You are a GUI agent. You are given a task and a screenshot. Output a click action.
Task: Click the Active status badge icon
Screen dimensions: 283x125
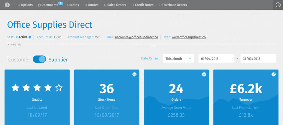click(x=30, y=37)
